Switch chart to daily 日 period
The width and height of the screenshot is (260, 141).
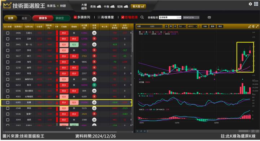[166, 26]
